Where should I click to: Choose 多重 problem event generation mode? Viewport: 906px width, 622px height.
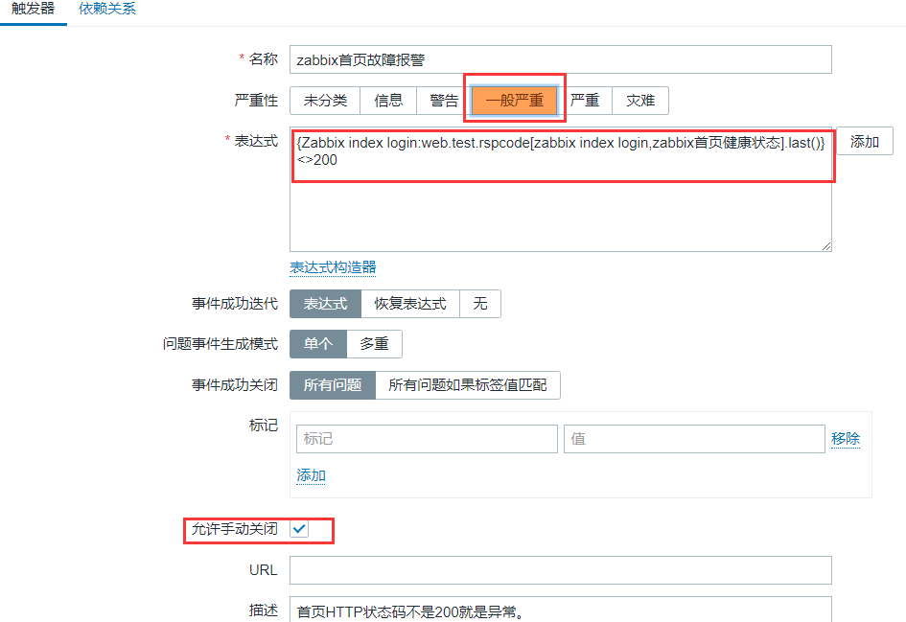point(375,344)
